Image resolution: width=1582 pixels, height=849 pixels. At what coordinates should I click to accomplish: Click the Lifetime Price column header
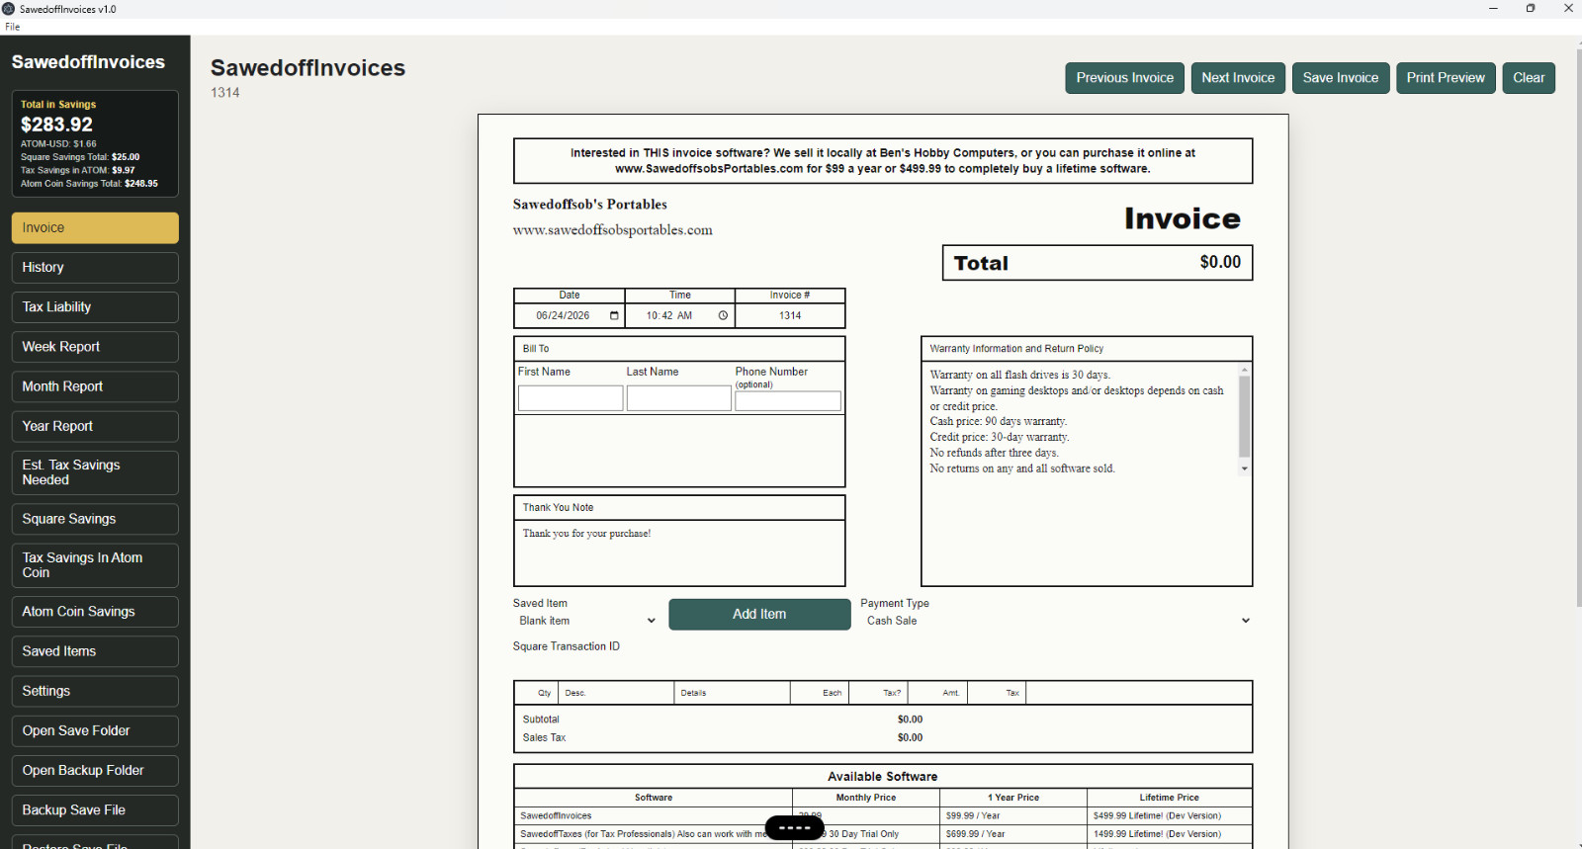coord(1169,798)
